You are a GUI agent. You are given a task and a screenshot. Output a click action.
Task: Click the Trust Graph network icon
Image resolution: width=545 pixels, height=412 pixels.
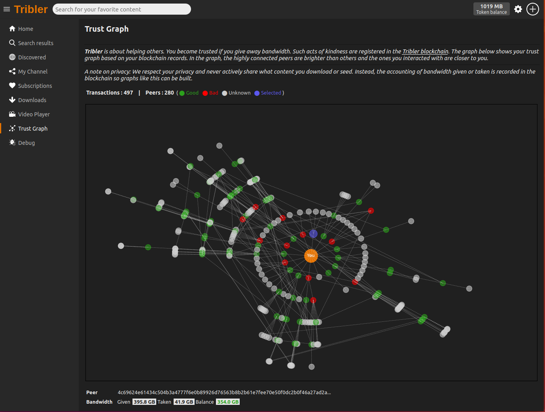12,128
